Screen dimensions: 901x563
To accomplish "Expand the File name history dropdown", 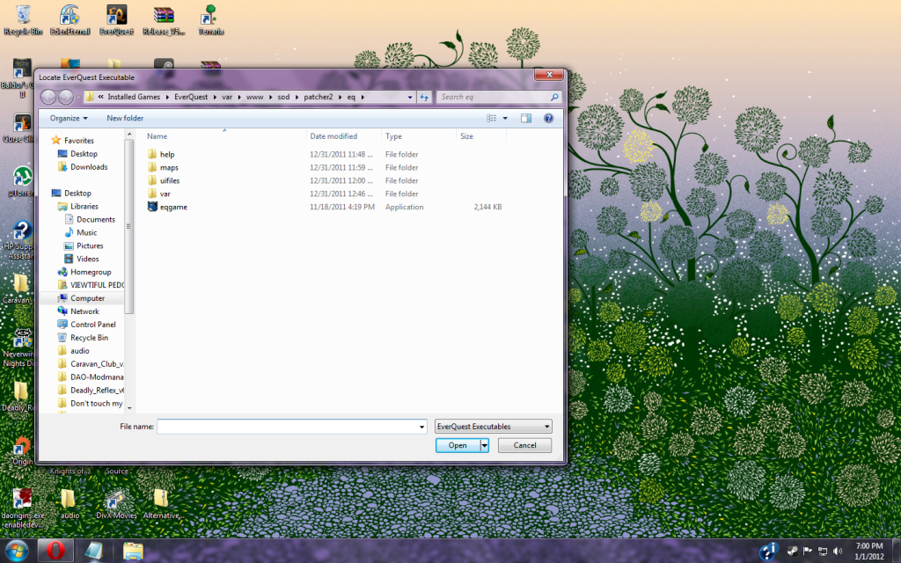I will [421, 427].
